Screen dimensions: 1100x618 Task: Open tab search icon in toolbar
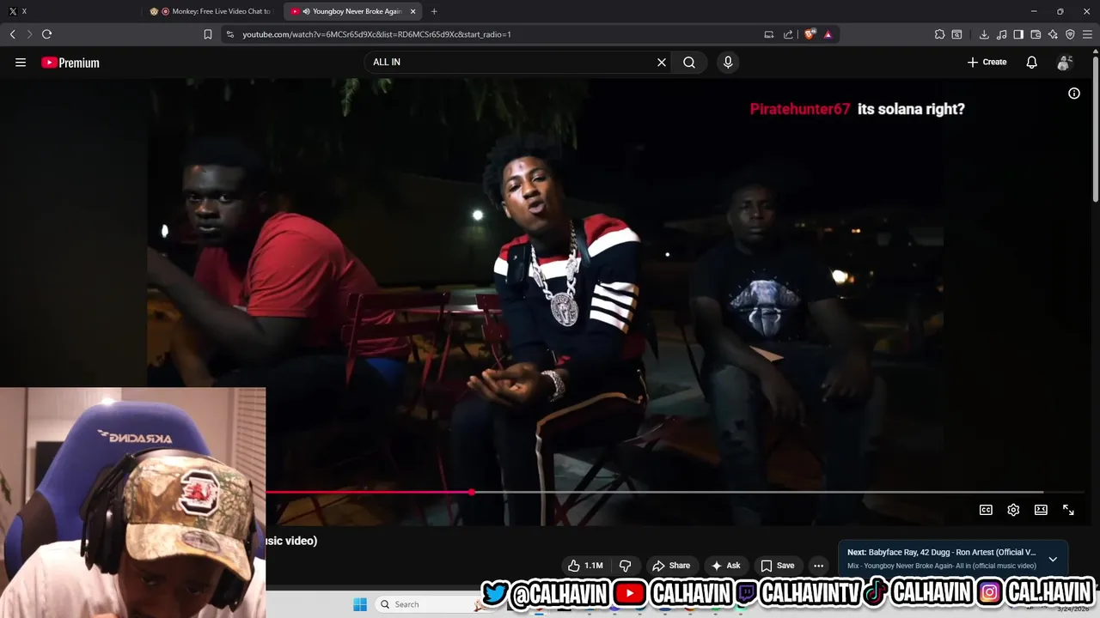pos(956,34)
